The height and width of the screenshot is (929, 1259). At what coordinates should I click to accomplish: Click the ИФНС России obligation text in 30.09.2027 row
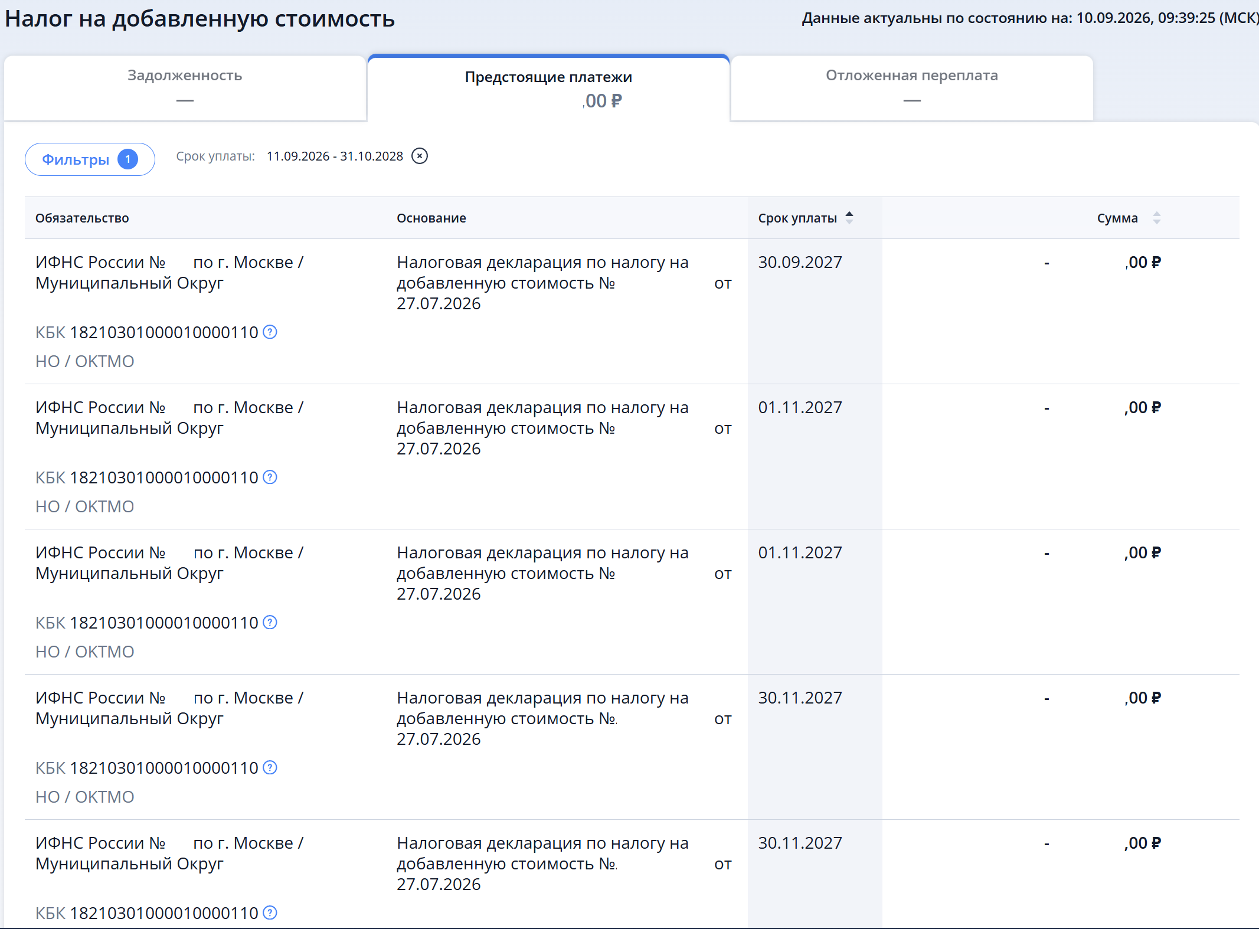169,272
